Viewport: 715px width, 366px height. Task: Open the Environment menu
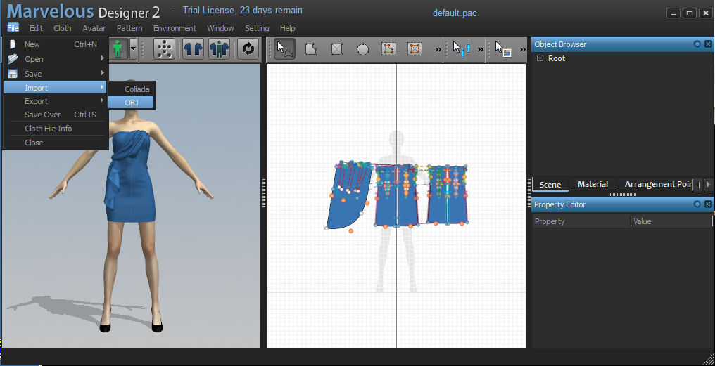coord(175,28)
